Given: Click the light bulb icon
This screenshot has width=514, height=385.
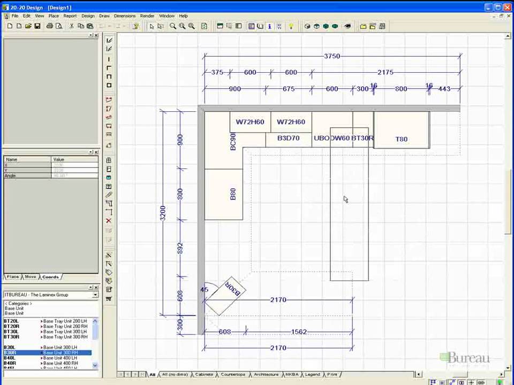Looking at the screenshot, I should [x=291, y=26].
